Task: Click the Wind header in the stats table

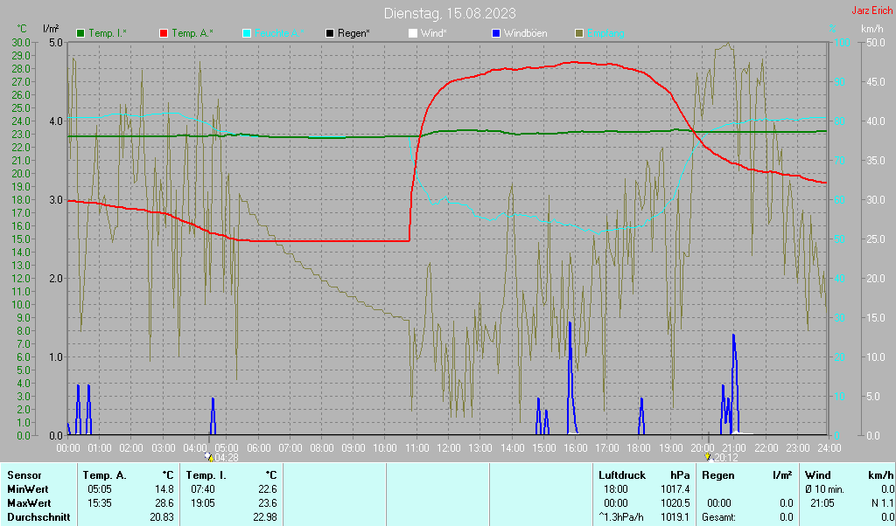Action: pos(817,474)
